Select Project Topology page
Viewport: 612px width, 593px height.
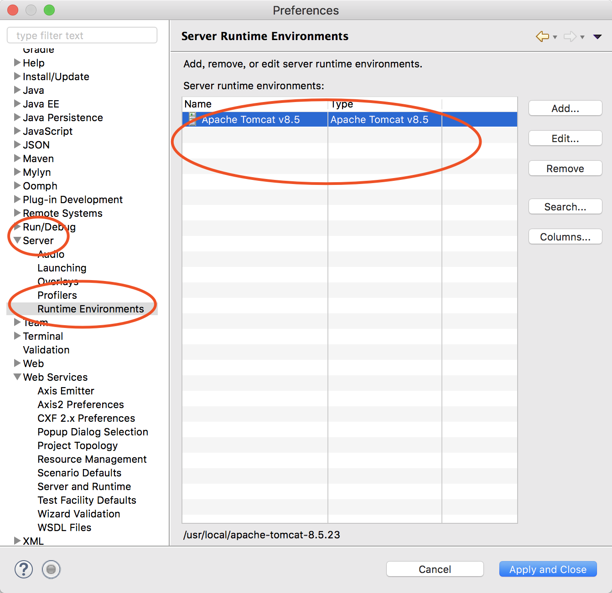pyautogui.click(x=78, y=445)
